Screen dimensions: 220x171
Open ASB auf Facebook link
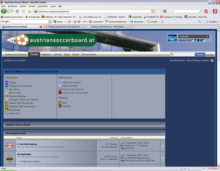[71, 83]
